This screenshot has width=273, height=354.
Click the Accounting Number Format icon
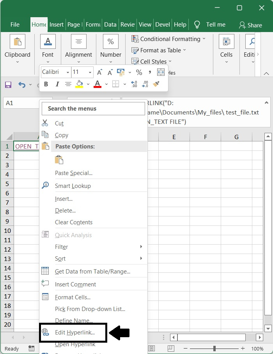click(x=121, y=72)
